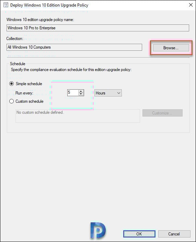This screenshot has height=242, width=196.
Task: Click the Collection: label
Action: coord(15,39)
